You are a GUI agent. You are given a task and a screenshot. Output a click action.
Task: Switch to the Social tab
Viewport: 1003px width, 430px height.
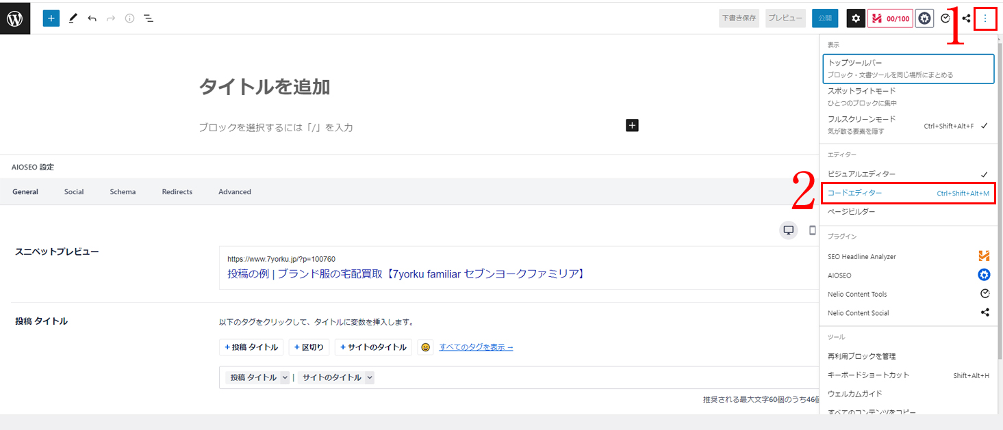[x=74, y=192]
